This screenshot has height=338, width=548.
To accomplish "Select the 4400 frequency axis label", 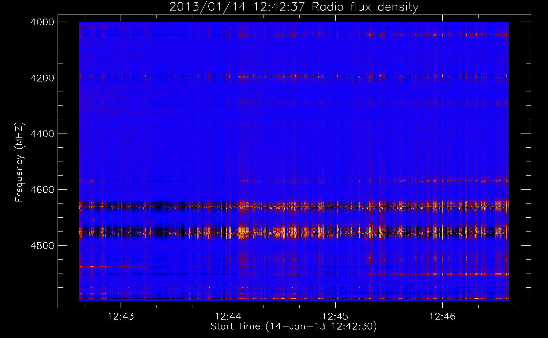I will coord(42,134).
